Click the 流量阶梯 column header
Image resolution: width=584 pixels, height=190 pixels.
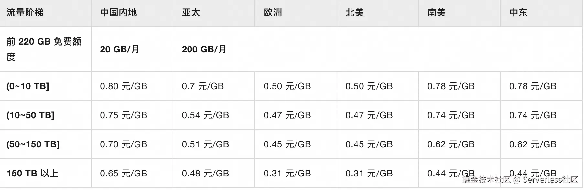coord(25,13)
